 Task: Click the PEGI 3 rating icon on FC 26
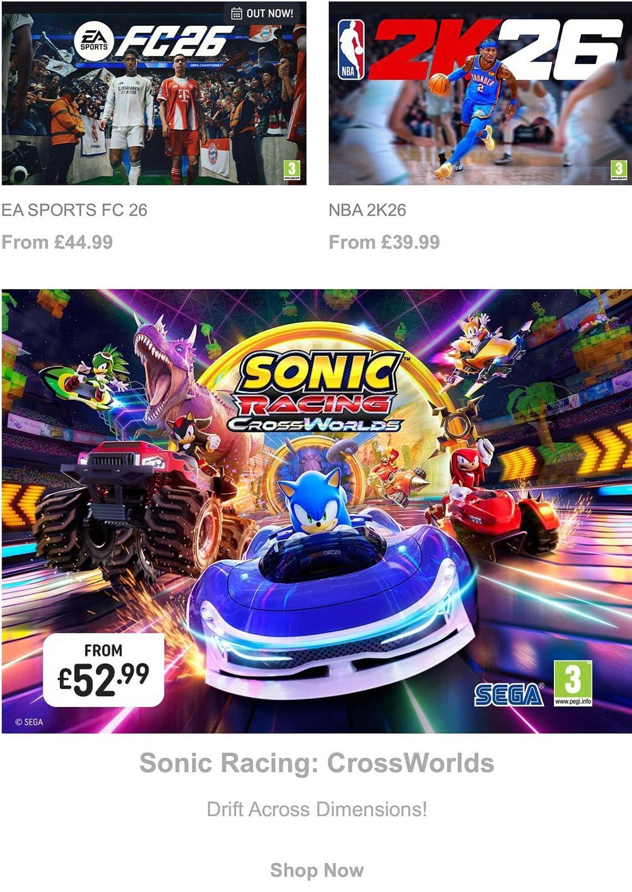[292, 170]
